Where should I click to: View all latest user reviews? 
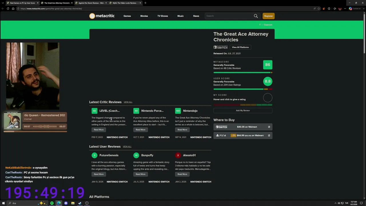127,146
